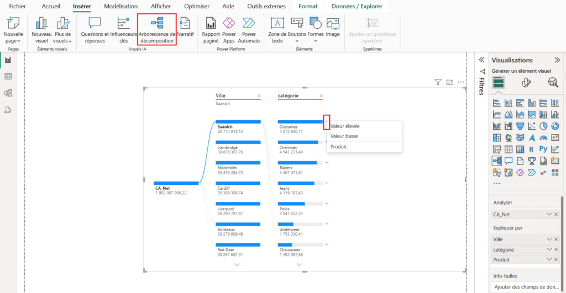Expand the Plus de visuels menu
This screenshot has height=293, width=566.
(62, 41)
